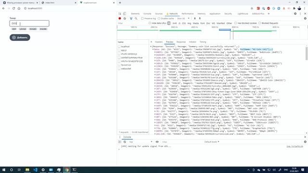Open Default levels dropdown in console
This screenshot has width=308, height=173.
click(212, 142)
